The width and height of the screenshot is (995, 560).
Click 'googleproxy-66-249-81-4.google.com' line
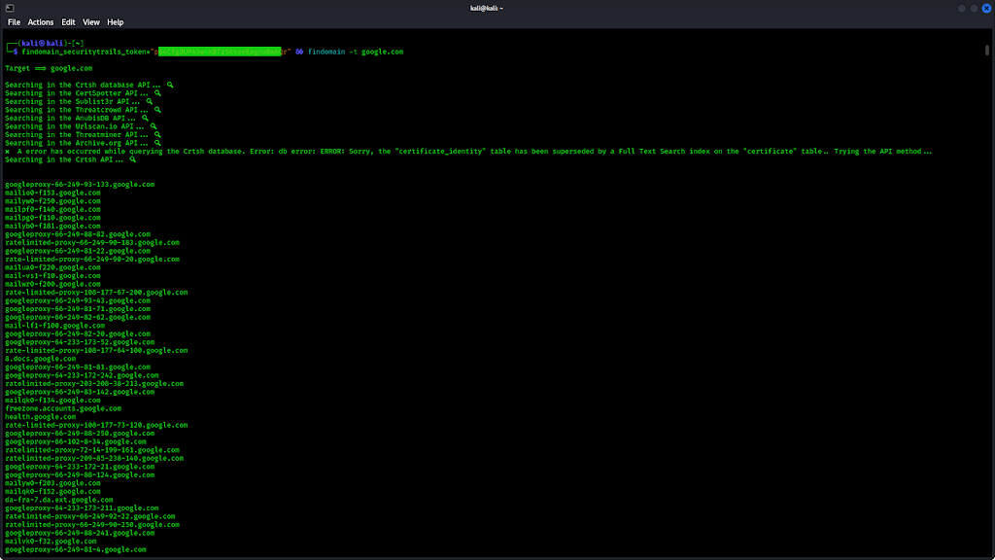coord(76,549)
